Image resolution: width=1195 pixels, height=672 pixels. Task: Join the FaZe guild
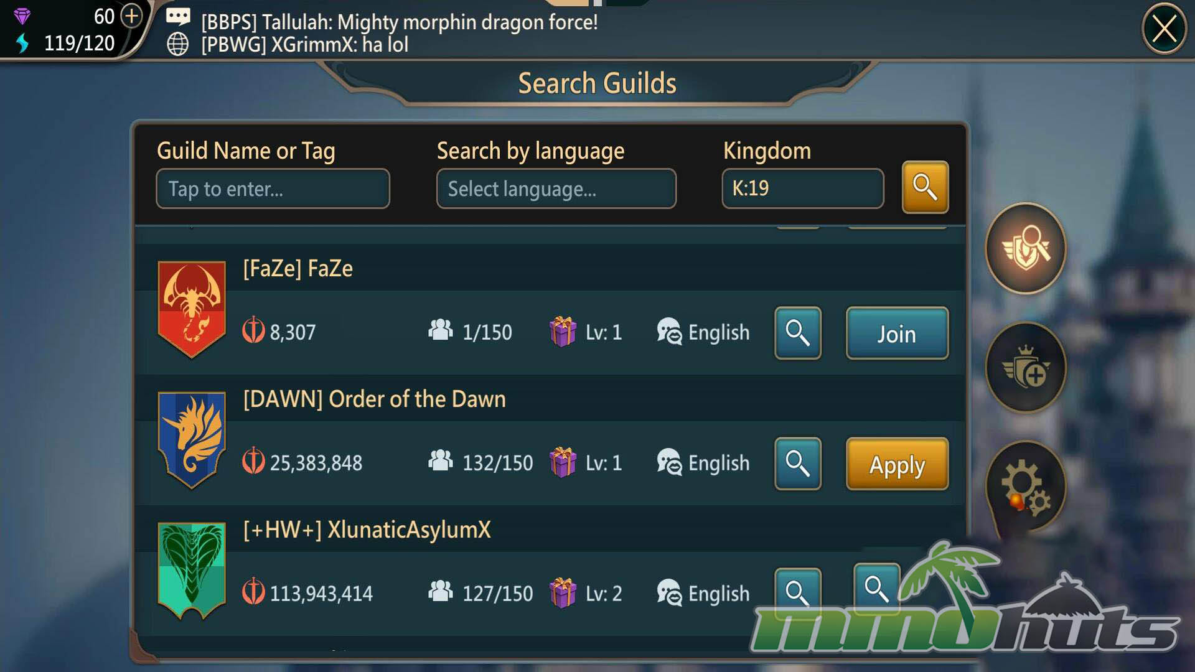click(897, 333)
